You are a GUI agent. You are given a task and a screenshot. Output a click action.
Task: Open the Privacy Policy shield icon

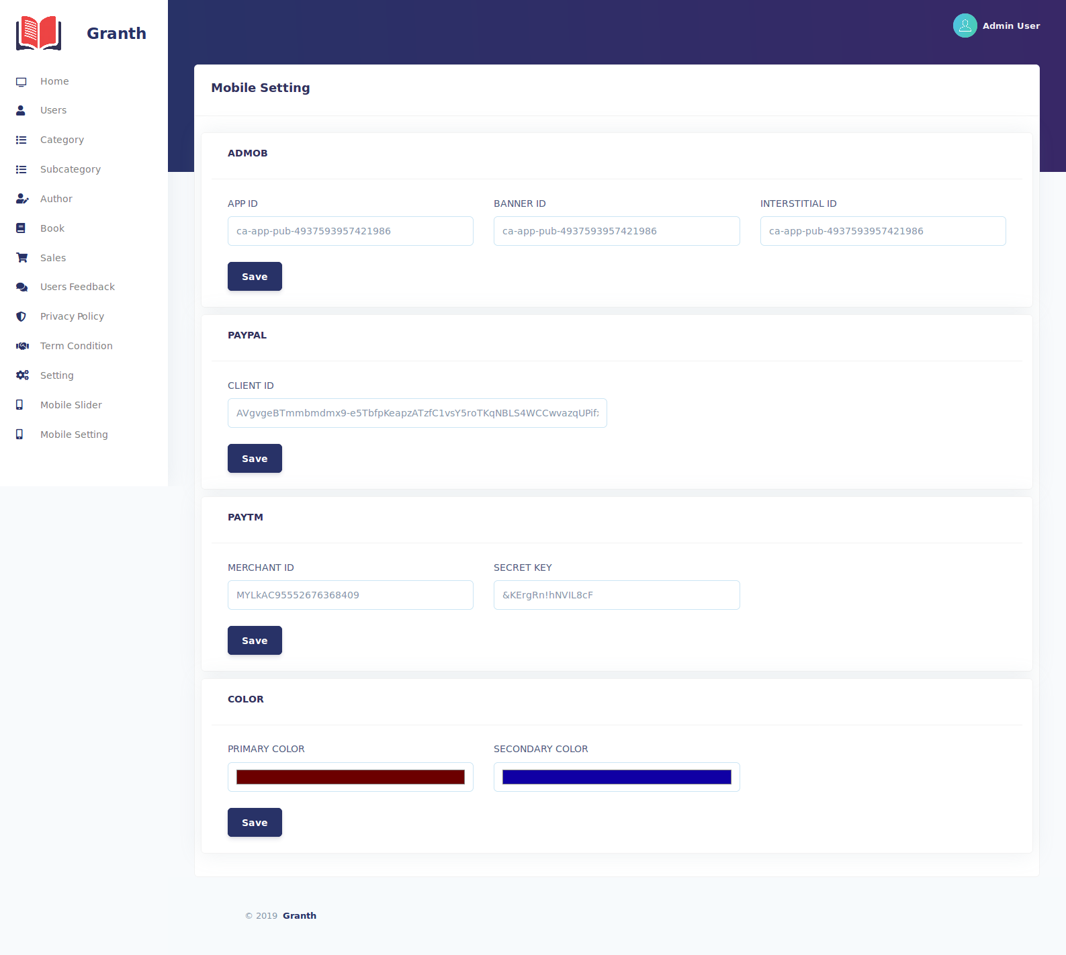click(21, 316)
